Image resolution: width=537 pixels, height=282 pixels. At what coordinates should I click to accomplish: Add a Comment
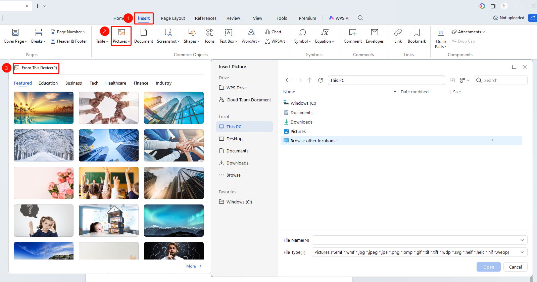click(353, 36)
